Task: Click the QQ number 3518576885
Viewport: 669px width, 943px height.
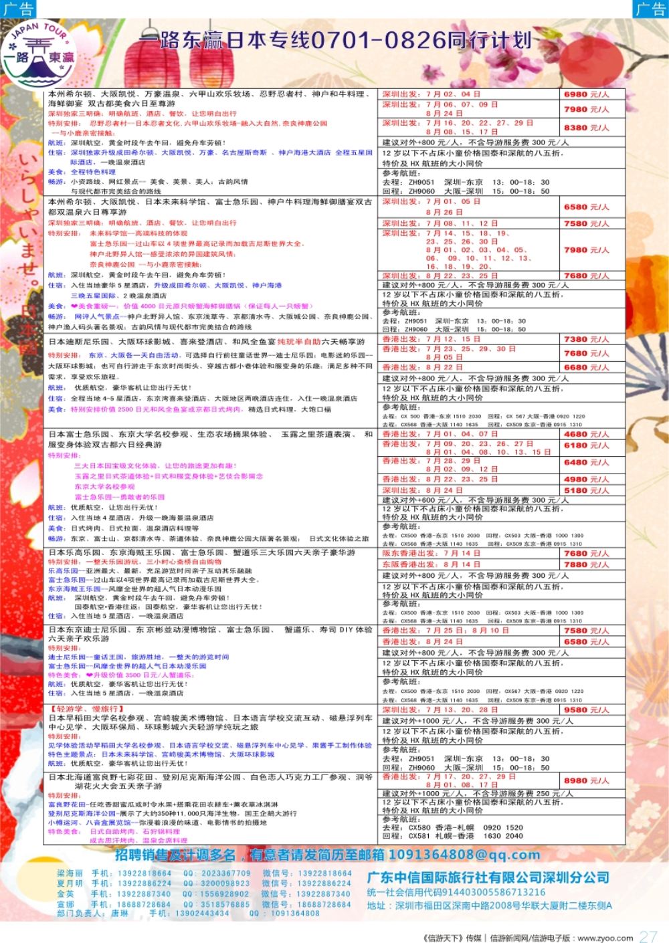Action: coord(225,904)
